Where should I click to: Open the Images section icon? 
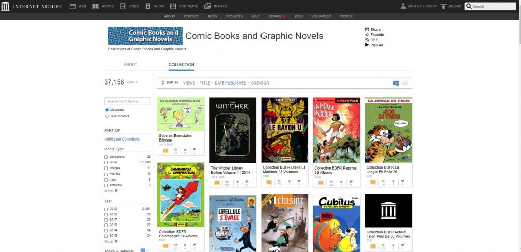(208, 6)
